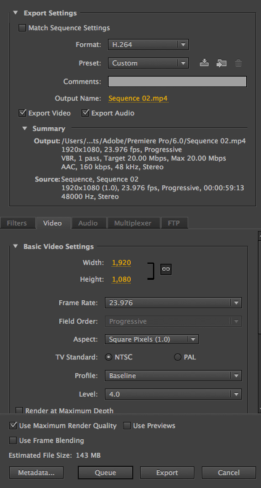Open the Format H.264 dropdown

148,44
